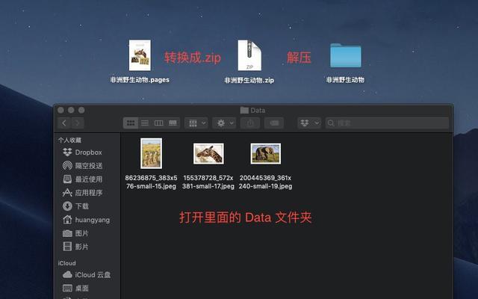478x299 pixels.
Task: Click the 非洲野生动物.pages label
Action: (140, 80)
